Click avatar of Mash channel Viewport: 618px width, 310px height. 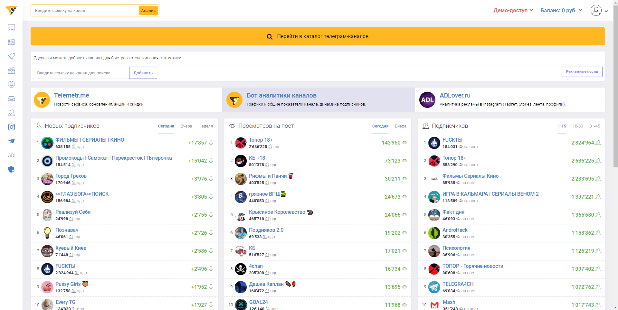pyautogui.click(x=434, y=305)
